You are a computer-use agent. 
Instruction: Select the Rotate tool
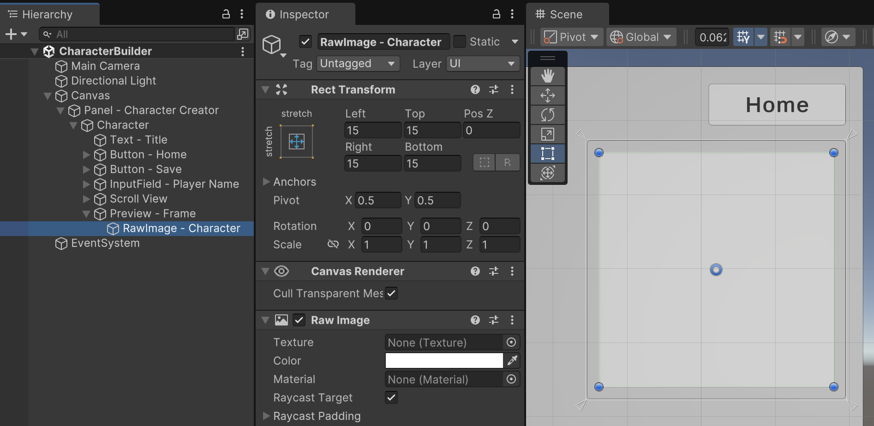pyautogui.click(x=547, y=115)
